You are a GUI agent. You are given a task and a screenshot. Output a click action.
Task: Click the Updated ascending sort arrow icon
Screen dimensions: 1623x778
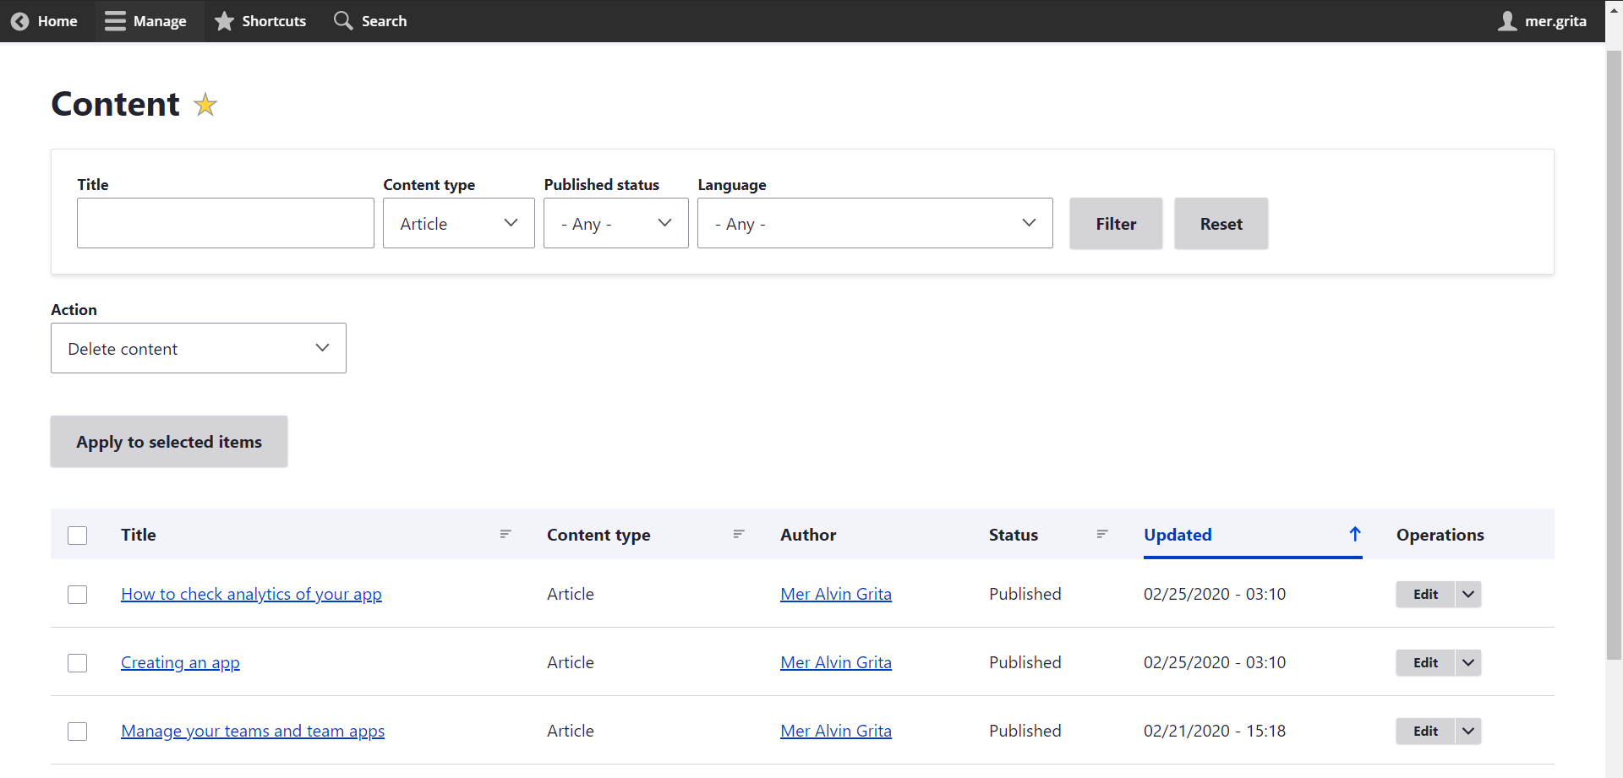1355,534
